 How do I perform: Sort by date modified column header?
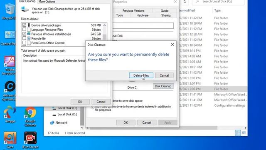pos(187,10)
